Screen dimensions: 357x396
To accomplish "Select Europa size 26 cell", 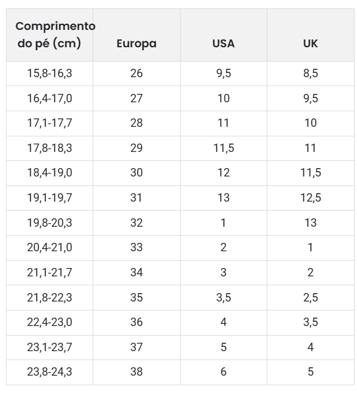I will pos(136,74).
